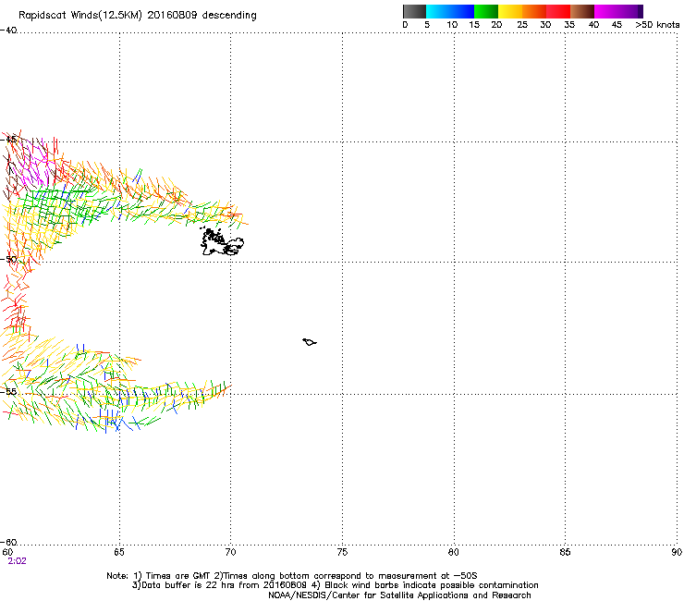Viewport: 684px width, 601px height.
Task: Click the legend scale label '30'
Action: 545,25
